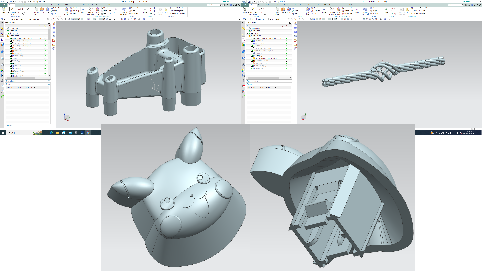This screenshot has height=271, width=482.
Task: Click Remove Parameters in left window
Action: 91,11
